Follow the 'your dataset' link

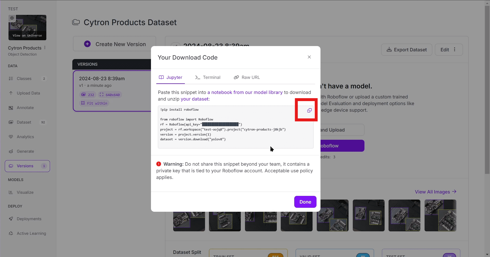195,99
